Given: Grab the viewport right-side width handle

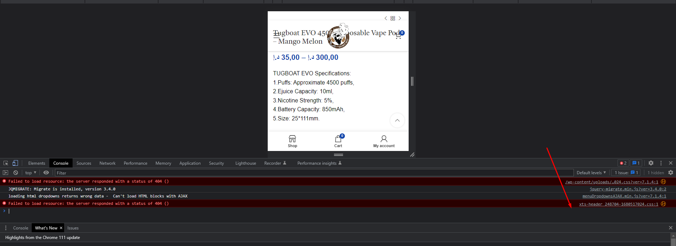Looking at the screenshot, I should click(412, 81).
